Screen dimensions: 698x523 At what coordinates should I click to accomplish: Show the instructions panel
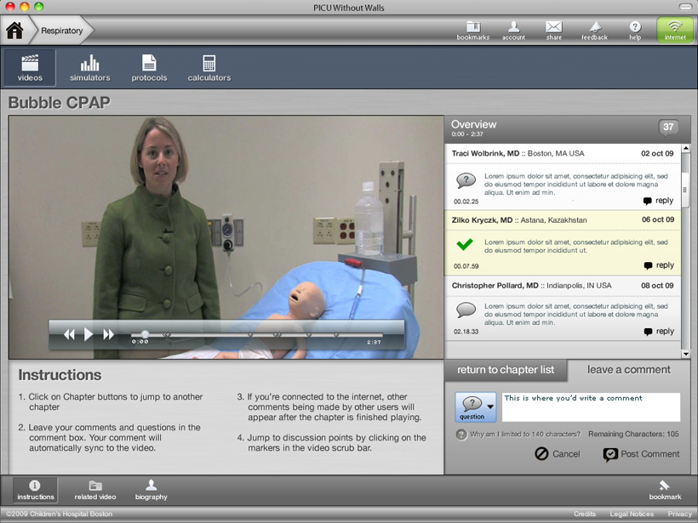click(35, 490)
